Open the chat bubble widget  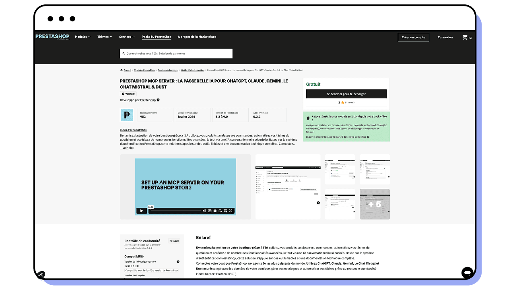click(467, 273)
